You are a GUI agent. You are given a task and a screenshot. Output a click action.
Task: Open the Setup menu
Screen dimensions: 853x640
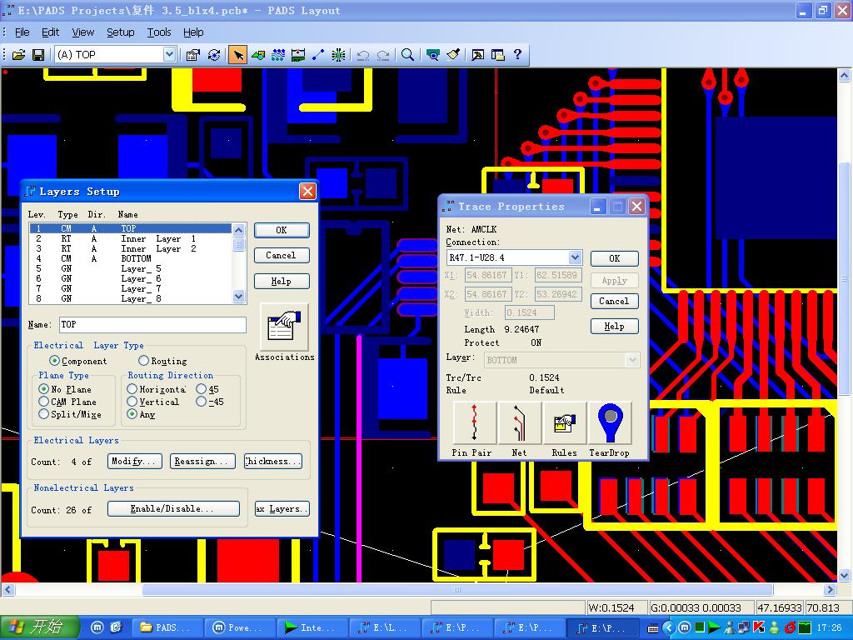click(x=120, y=32)
